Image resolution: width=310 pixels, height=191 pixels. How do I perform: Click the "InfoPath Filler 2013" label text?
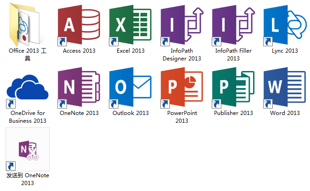(233, 55)
